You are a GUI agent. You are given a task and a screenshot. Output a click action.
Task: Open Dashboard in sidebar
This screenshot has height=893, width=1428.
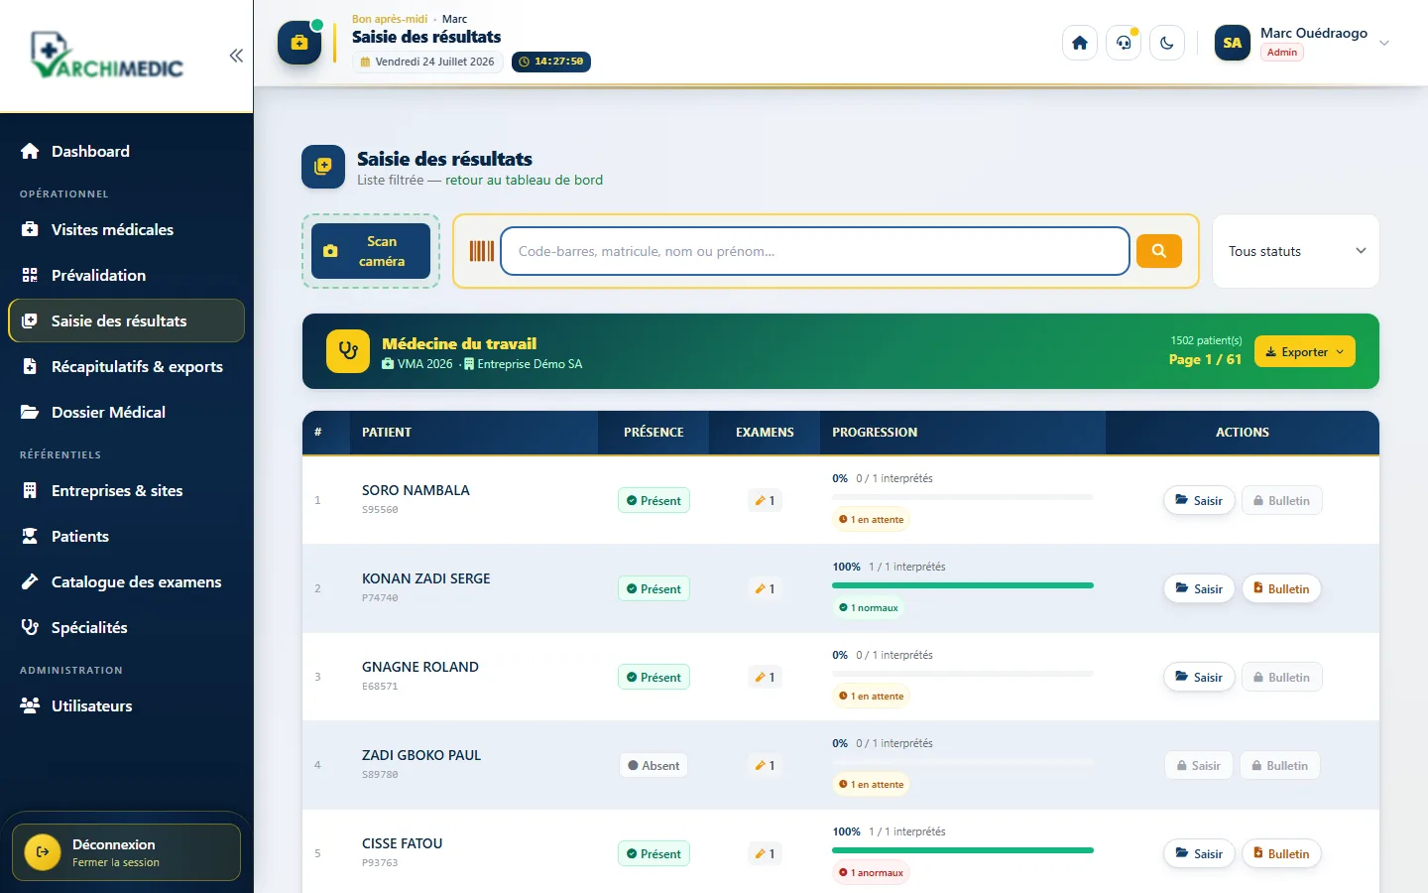[126, 151]
